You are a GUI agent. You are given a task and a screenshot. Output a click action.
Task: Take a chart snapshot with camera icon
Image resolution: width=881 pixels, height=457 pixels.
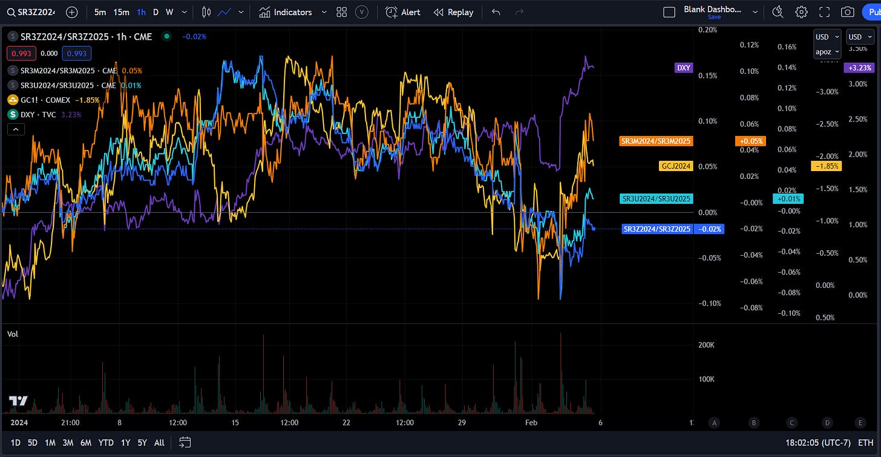[848, 12]
